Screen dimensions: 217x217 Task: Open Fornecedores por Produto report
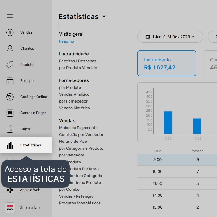(70, 88)
